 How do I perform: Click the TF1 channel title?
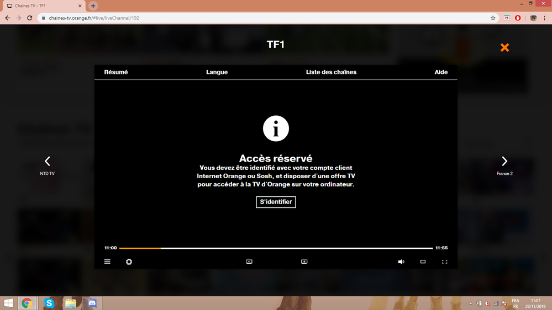(275, 44)
